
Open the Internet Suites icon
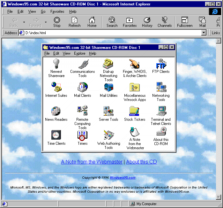56,87
